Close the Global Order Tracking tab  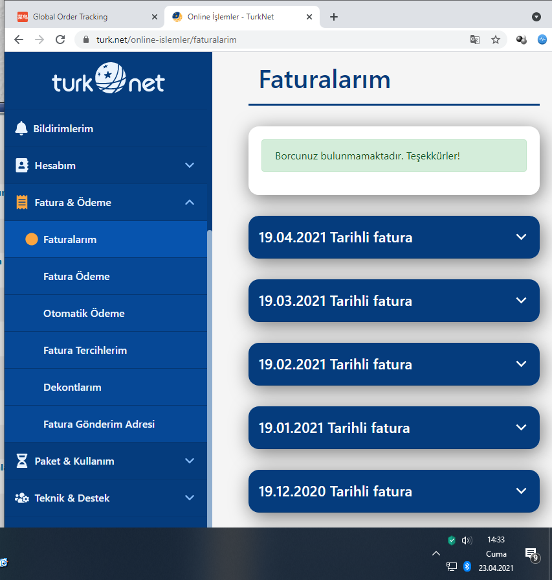coord(155,17)
